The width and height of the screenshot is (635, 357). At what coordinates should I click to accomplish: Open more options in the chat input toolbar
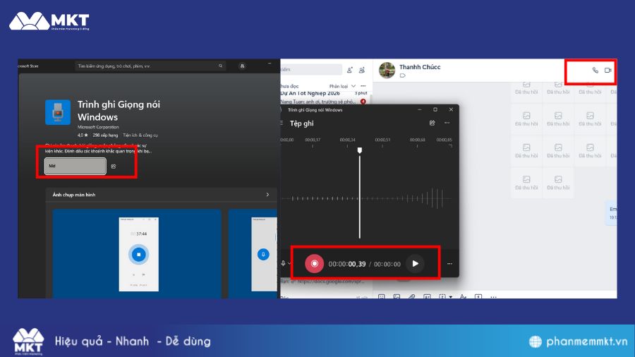493,297
